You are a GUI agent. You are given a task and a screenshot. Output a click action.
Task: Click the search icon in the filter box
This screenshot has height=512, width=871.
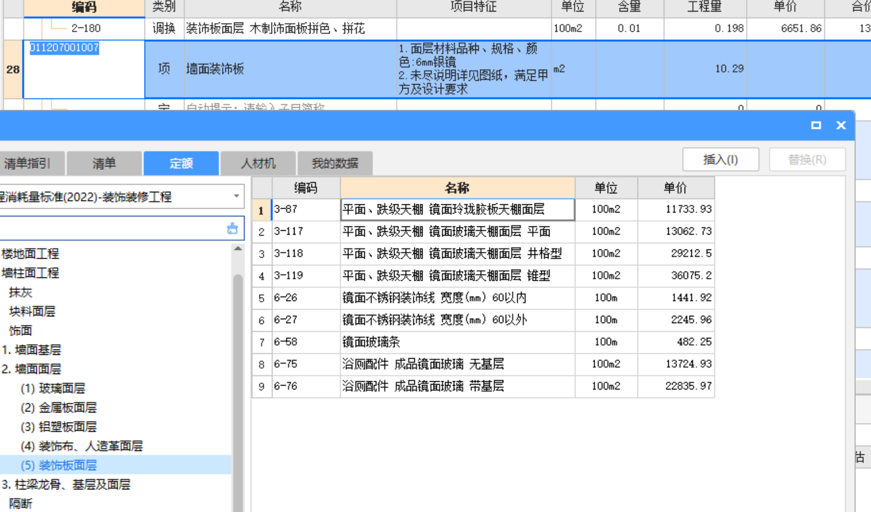[232, 229]
